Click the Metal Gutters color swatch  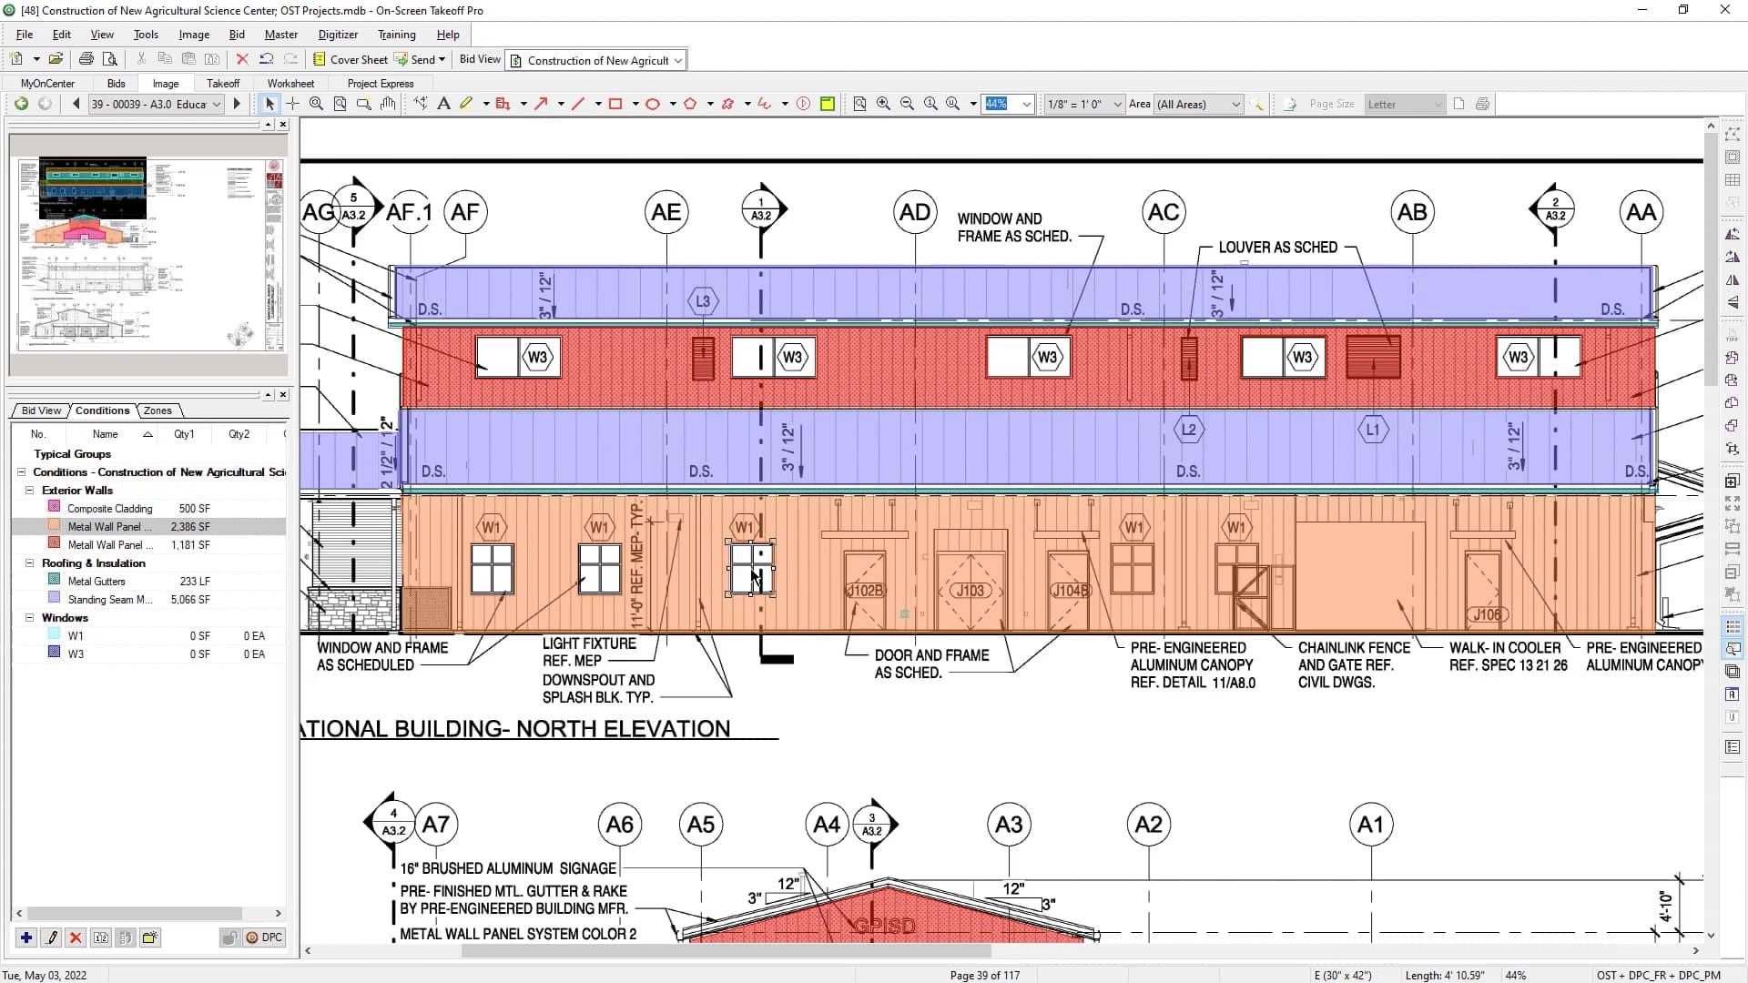click(54, 581)
